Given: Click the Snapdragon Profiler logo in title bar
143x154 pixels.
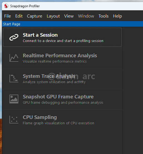Looking at the screenshot, I should tap(6, 6).
